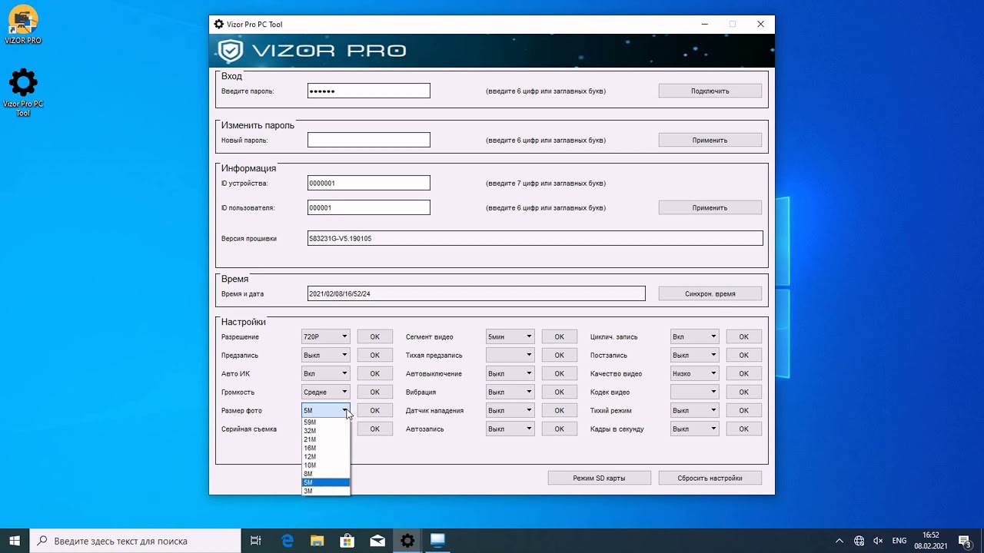Image resolution: width=984 pixels, height=553 pixels.
Task: Open Сегмент видео dropdown
Action: [510, 336]
